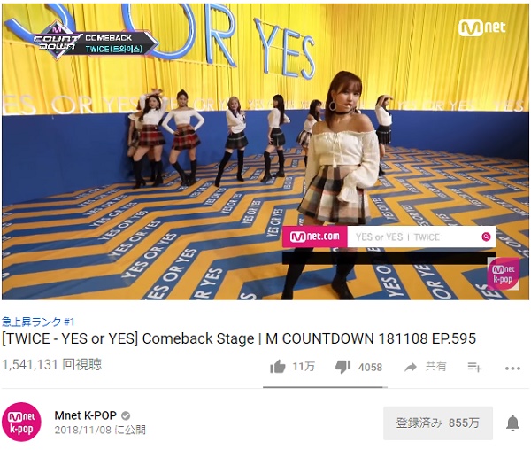Click the video player to pause
531x450 pixels.
(265, 151)
